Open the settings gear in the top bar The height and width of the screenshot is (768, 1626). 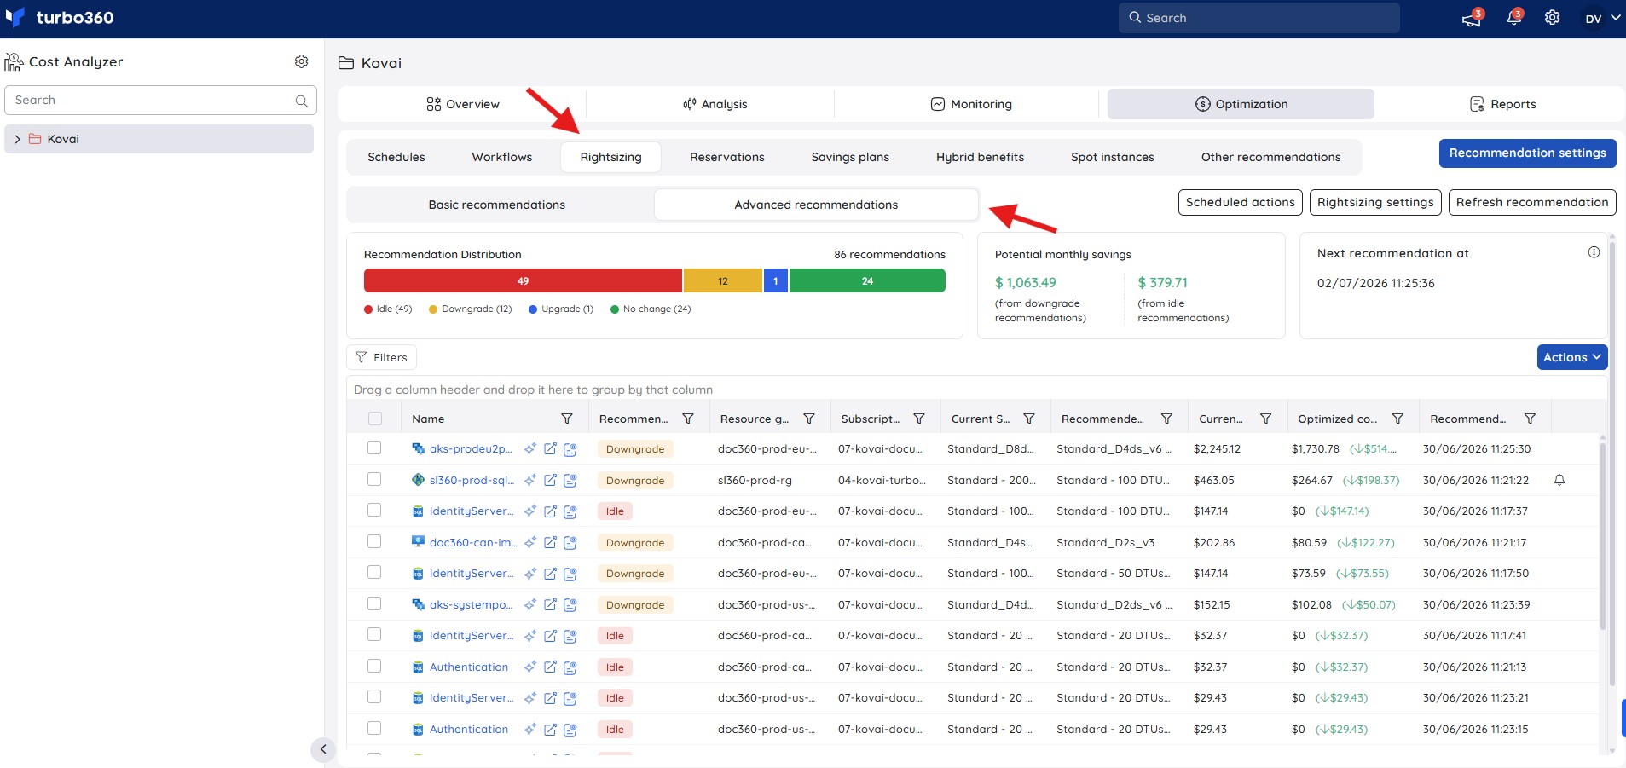pos(1553,18)
